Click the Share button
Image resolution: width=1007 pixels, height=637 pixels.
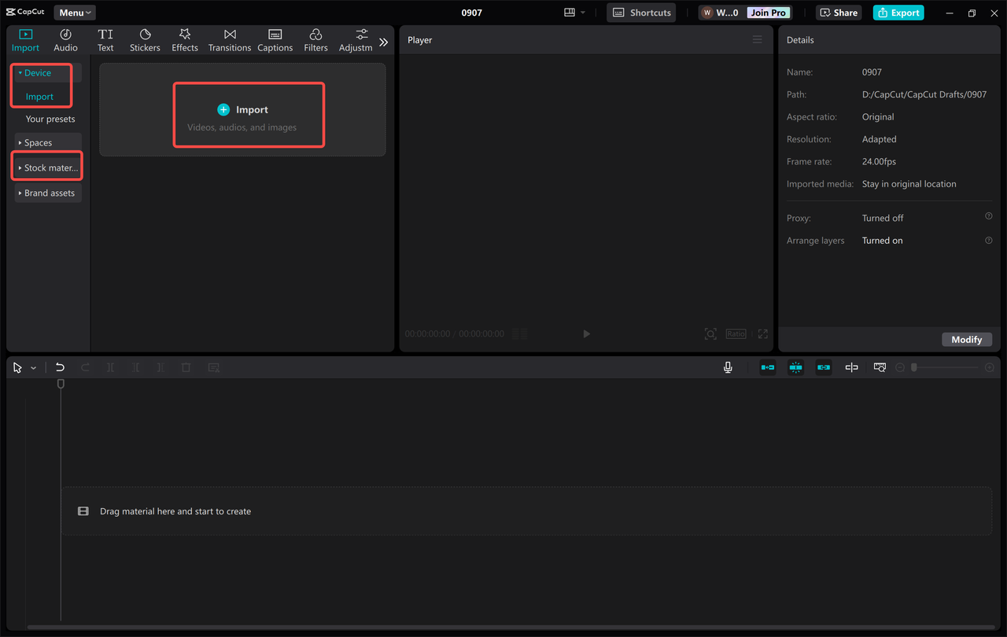839,13
